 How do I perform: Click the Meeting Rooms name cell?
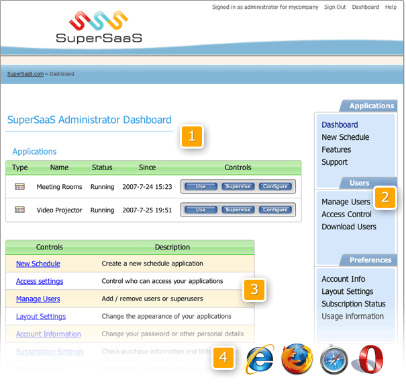click(59, 187)
